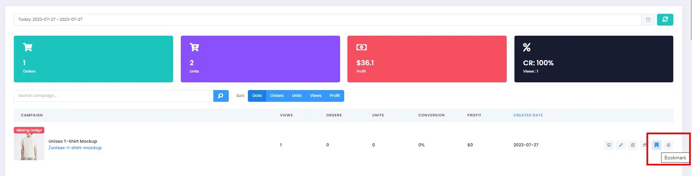
Task: Click the percent icon on CR card
Action: point(527,47)
